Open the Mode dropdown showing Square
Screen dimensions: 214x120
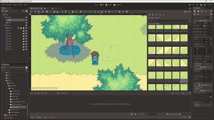click(x=207, y=23)
